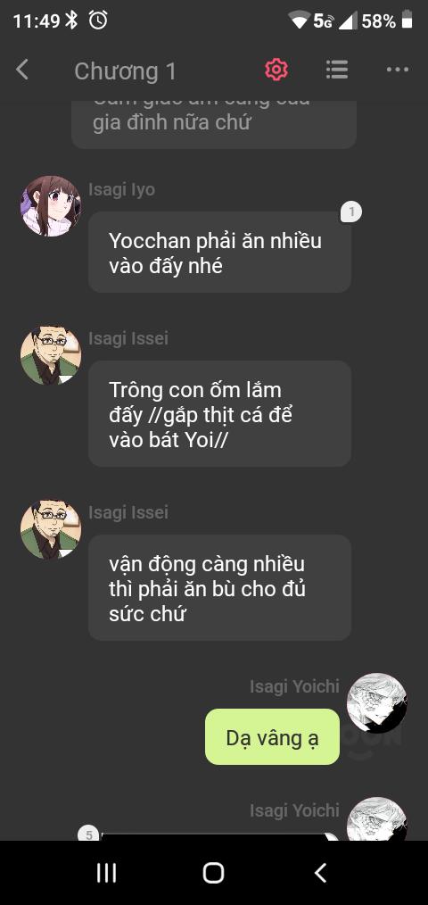Open Android recent apps button
This screenshot has width=428, height=905.
107,873
